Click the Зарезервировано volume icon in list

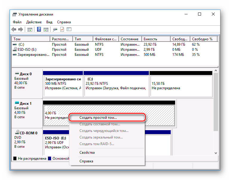(x=15, y=55)
